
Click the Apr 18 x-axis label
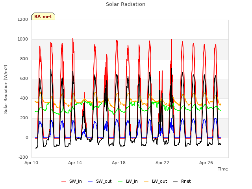coord(119,163)
